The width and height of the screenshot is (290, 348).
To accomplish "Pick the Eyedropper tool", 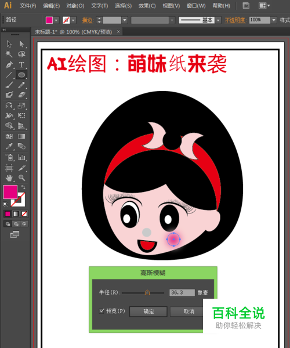I will click(x=9, y=146).
